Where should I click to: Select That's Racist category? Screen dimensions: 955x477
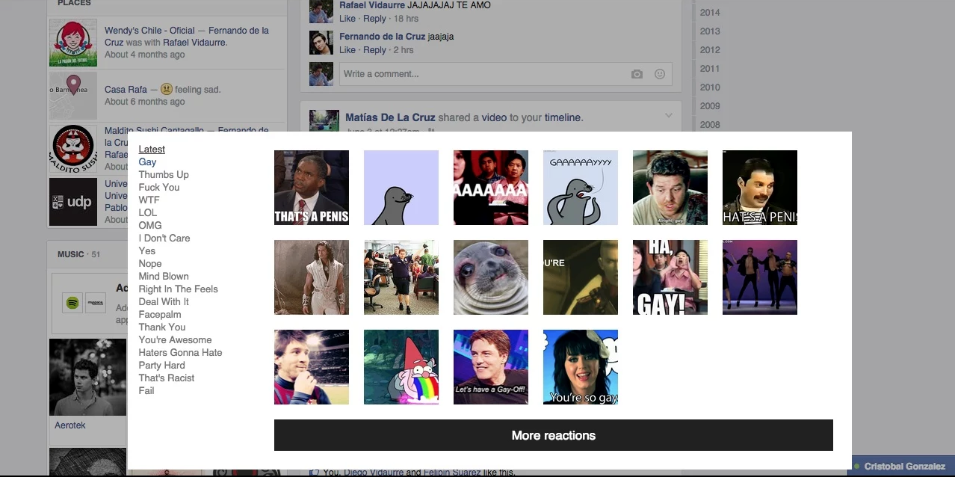167,378
